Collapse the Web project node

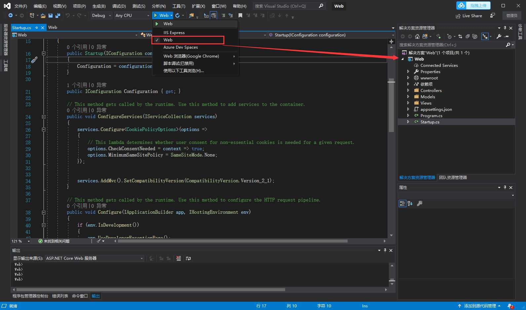402,59
